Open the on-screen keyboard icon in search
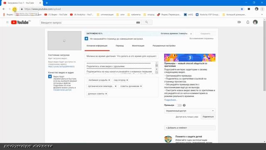Screen dimensions: 266x150 click(x=138, y=22)
